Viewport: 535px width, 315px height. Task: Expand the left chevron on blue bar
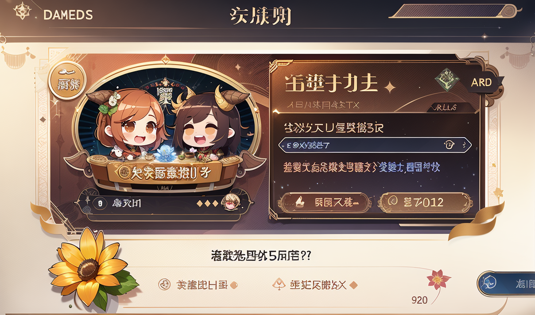[x=282, y=145]
